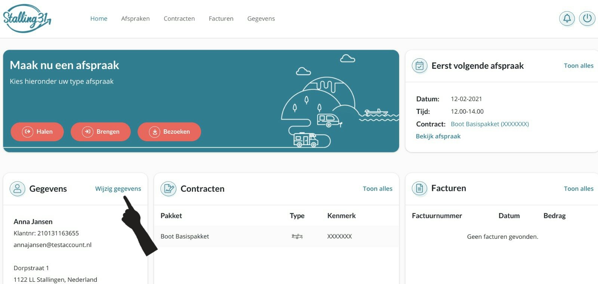Go to Afspraken in top navigation

tap(135, 19)
